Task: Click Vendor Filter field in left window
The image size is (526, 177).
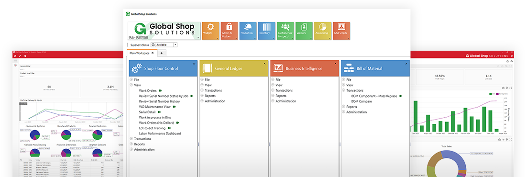Action: (71, 69)
